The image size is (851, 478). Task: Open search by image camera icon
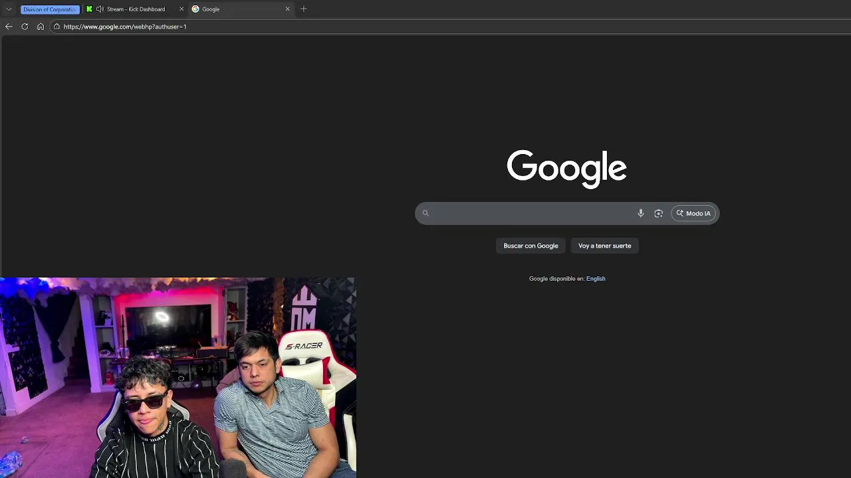(659, 213)
